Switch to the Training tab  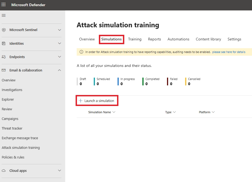[135, 39]
